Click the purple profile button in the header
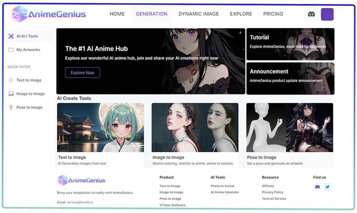Screen dimensions: 357x213 [327, 14]
